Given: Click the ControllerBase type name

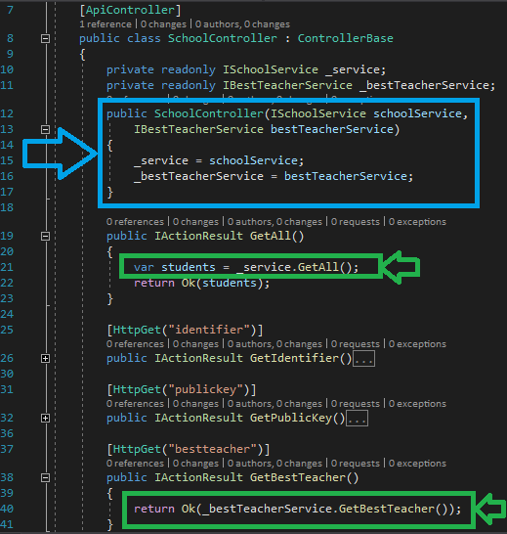Looking at the screenshot, I should pyautogui.click(x=346, y=38).
